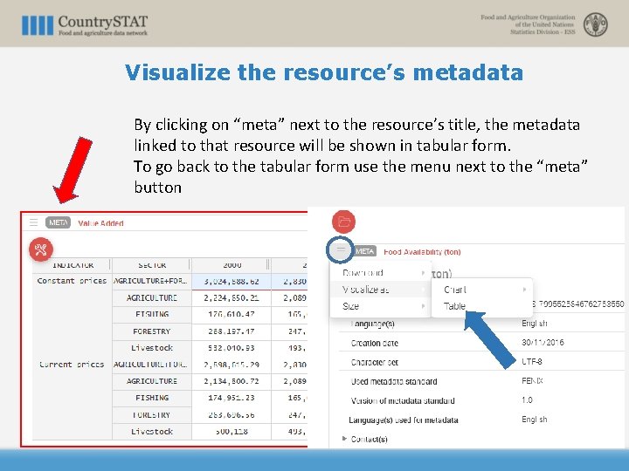
Task: Click the Used metadata standard label
Action: coord(393,382)
